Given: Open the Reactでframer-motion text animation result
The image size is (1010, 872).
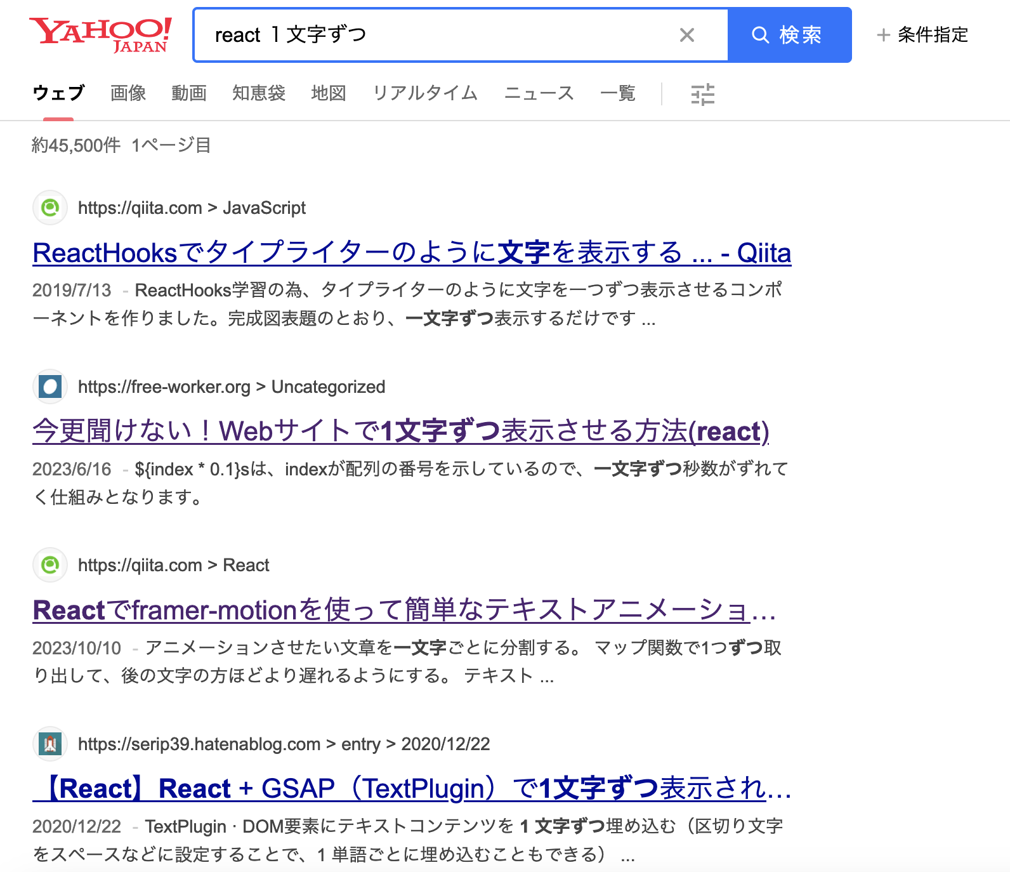Looking at the screenshot, I should point(405,611).
